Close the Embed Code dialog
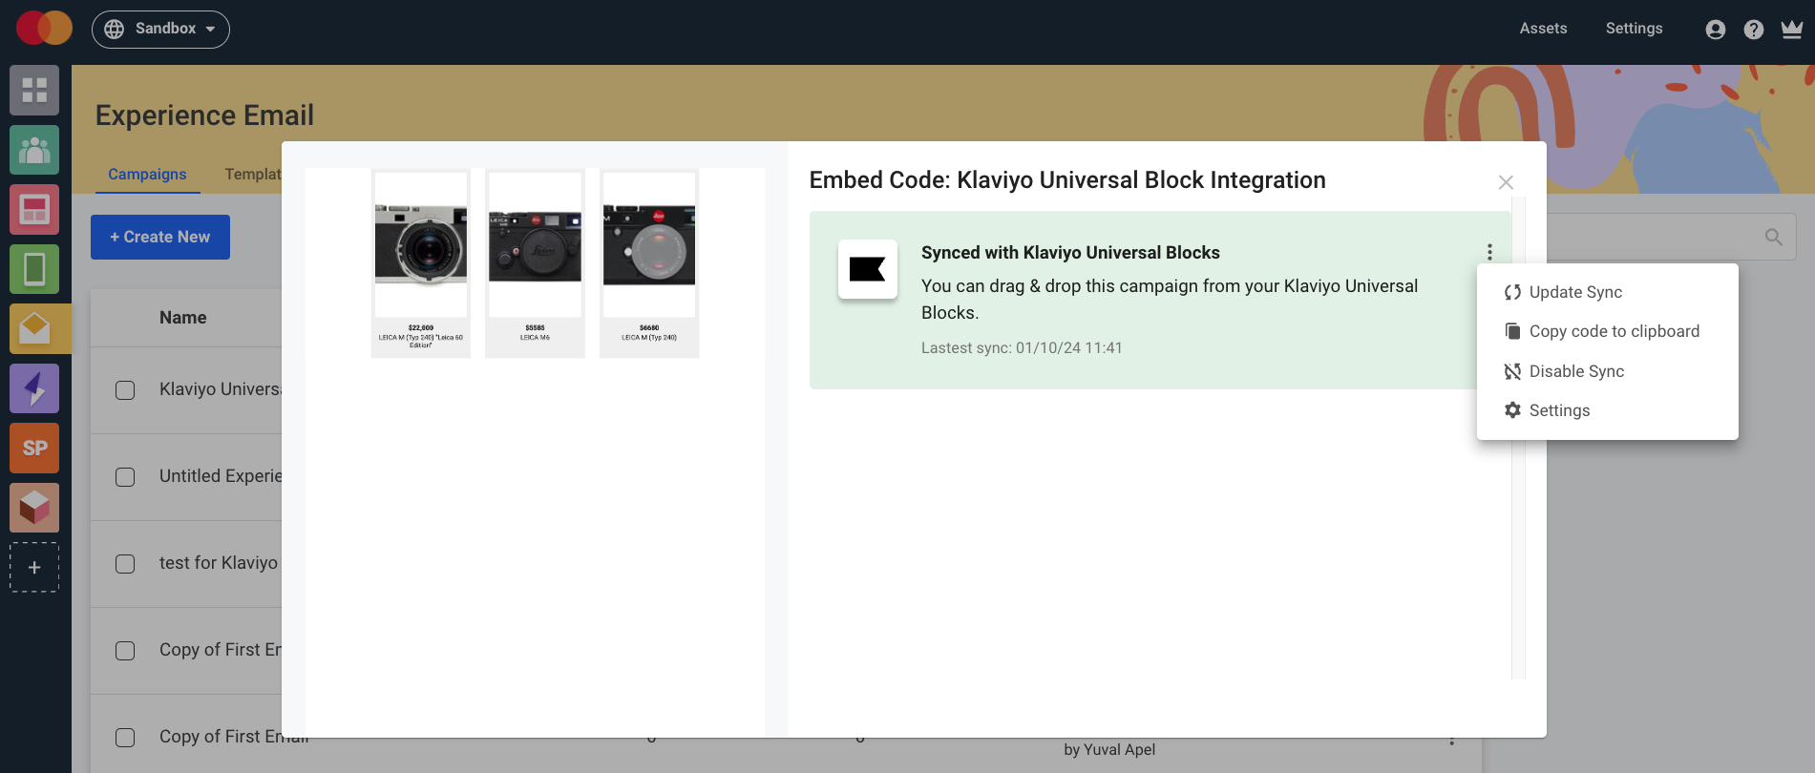Viewport: 1815px width, 773px height. 1506,182
